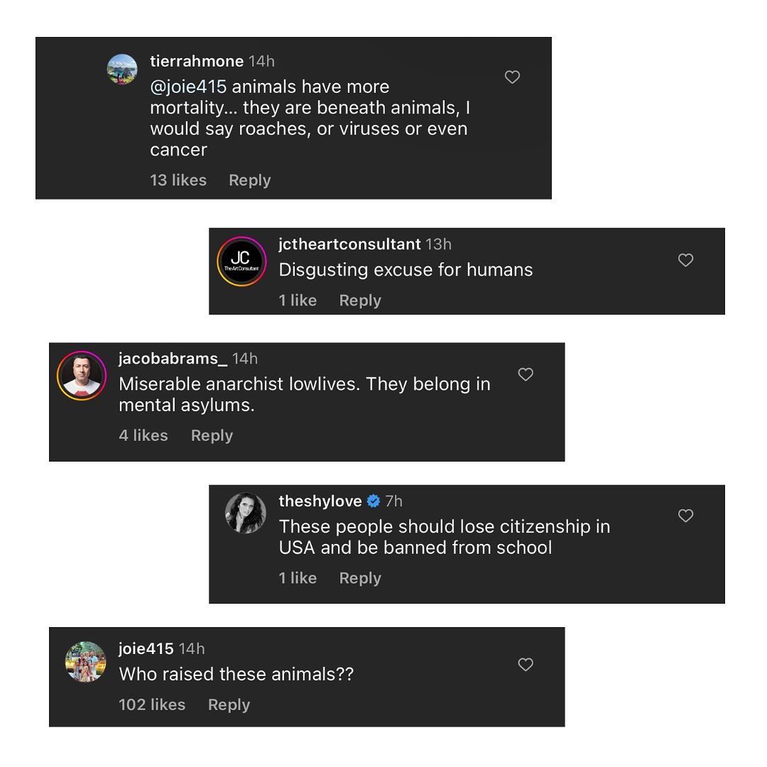Image resolution: width=767 pixels, height=767 pixels.
Task: Click the blue verified badge beside theshylove
Action: (x=374, y=501)
